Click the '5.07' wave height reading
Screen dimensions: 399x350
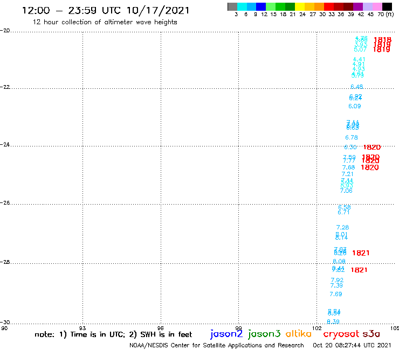360,50
